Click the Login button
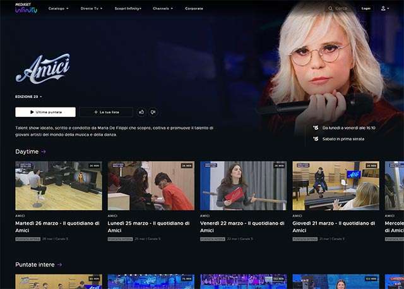Screen dimensions: 404x289 366,8
